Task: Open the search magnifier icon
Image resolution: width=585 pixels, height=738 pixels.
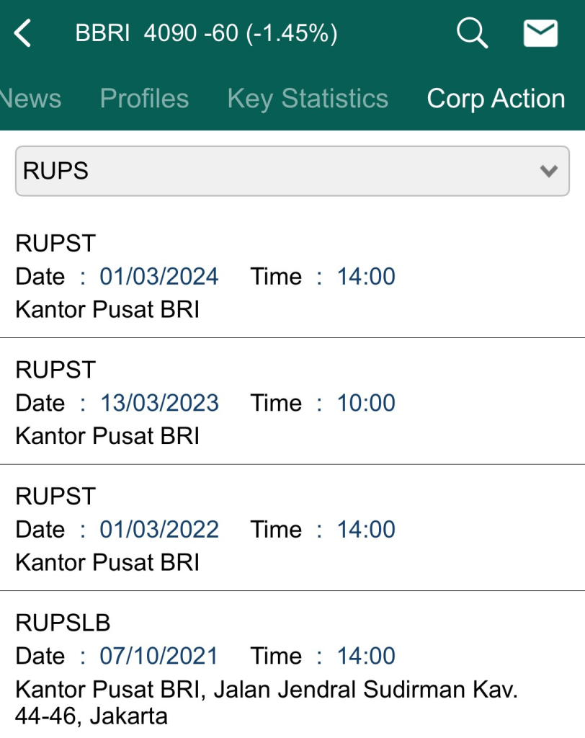Action: [x=472, y=33]
